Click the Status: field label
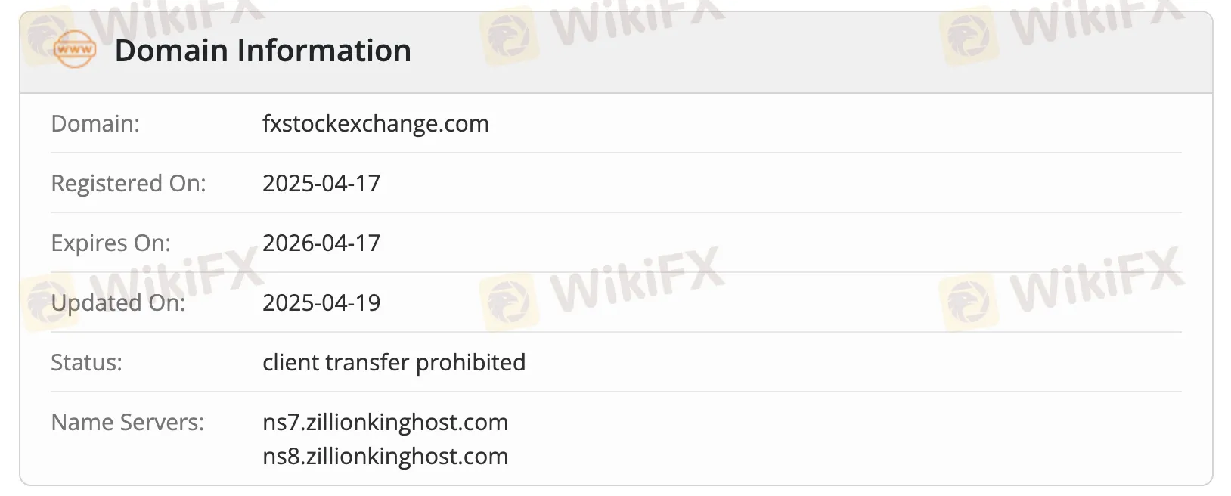This screenshot has height=496, width=1231. point(86,362)
